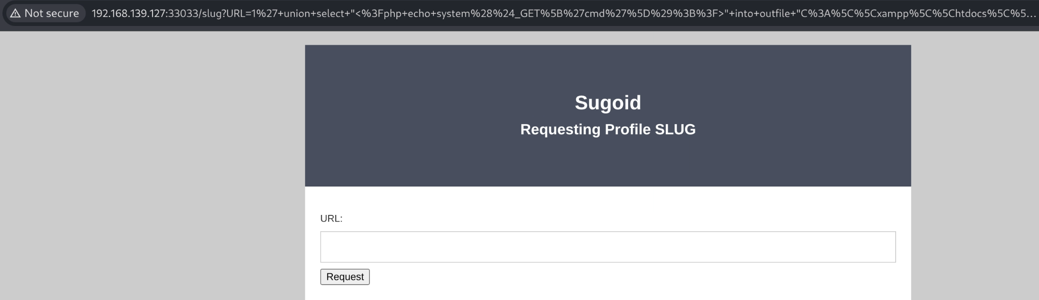1039x300 pixels.
Task: Click "union+select" text in the address bar
Action: [x=314, y=13]
